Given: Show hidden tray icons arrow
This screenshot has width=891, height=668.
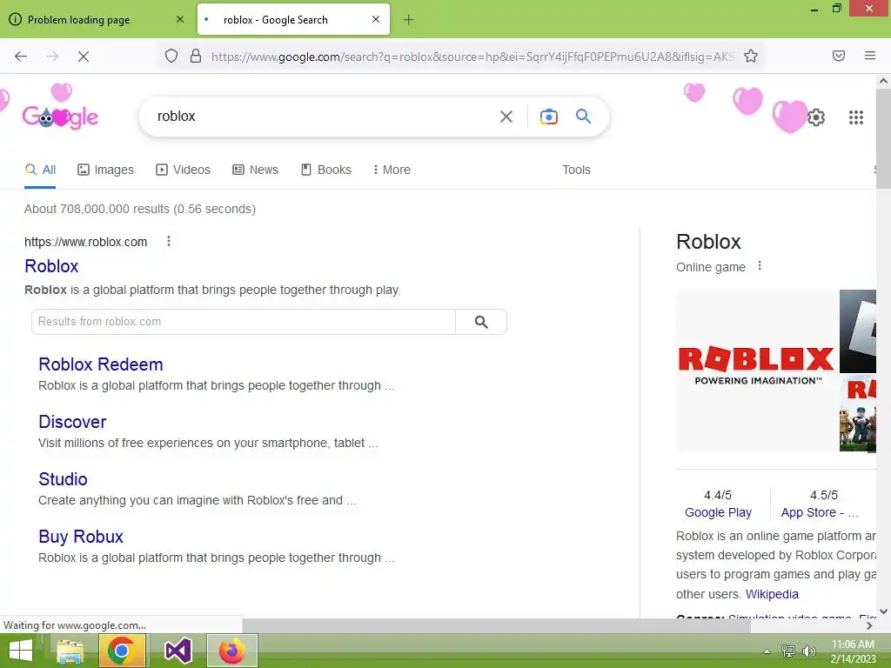Looking at the screenshot, I should (x=767, y=651).
